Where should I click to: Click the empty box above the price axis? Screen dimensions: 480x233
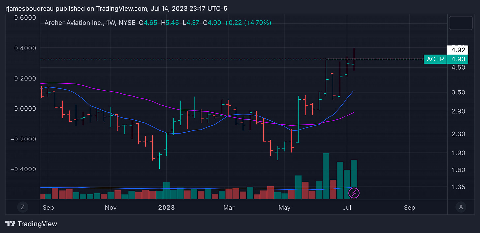(461, 23)
